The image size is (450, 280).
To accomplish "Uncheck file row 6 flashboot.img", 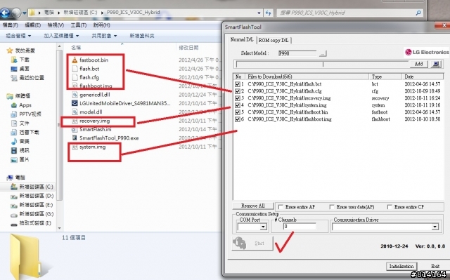I will pyautogui.click(x=238, y=119).
